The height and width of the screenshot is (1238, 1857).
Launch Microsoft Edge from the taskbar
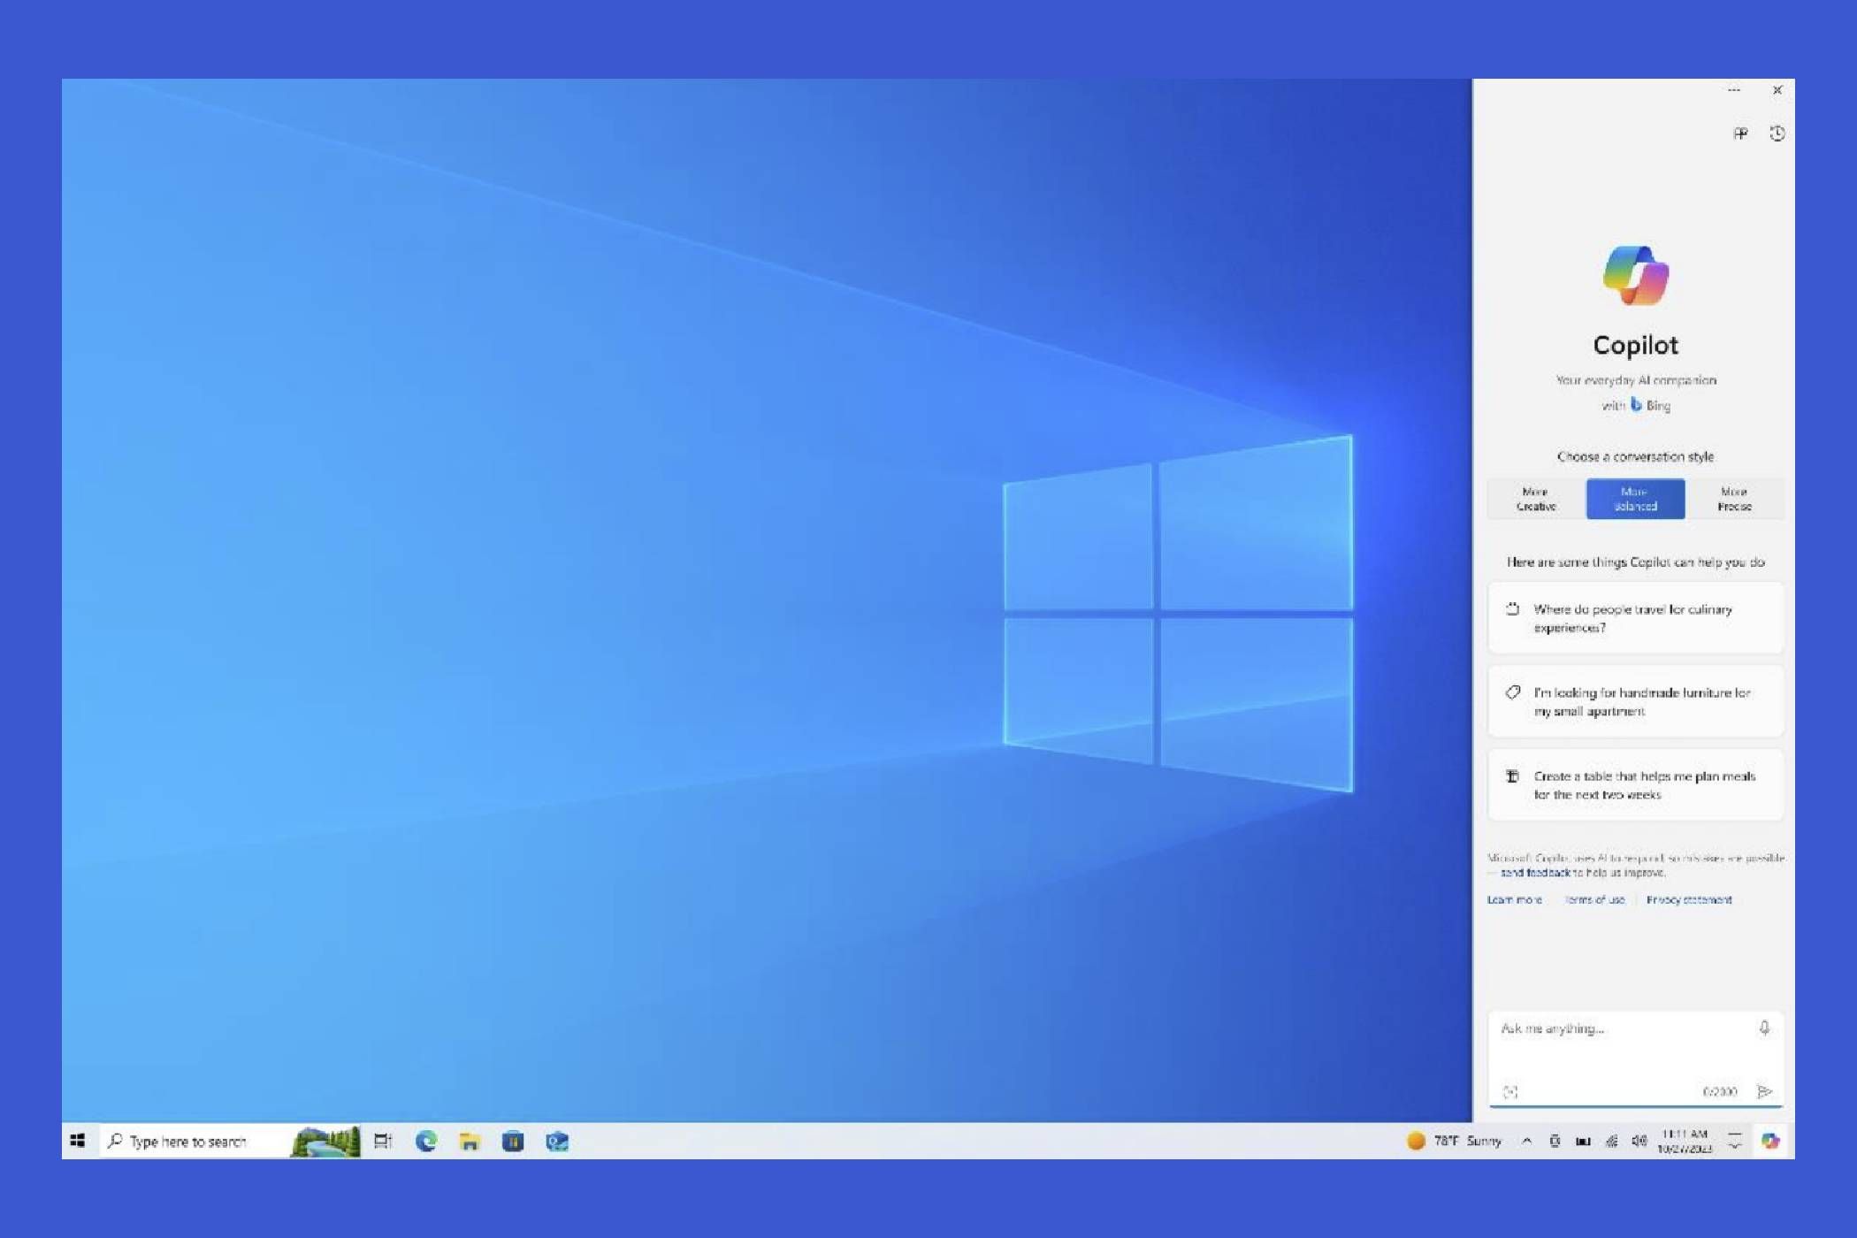pyautogui.click(x=426, y=1142)
